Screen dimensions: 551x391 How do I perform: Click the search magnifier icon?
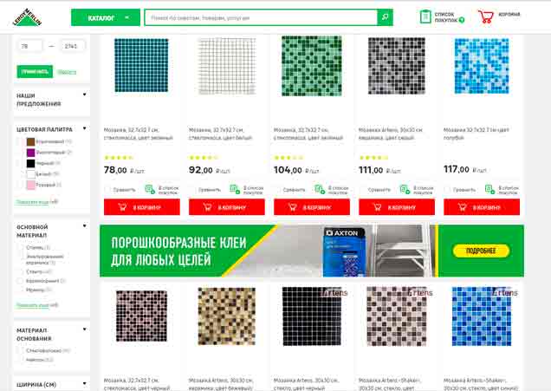(x=385, y=17)
